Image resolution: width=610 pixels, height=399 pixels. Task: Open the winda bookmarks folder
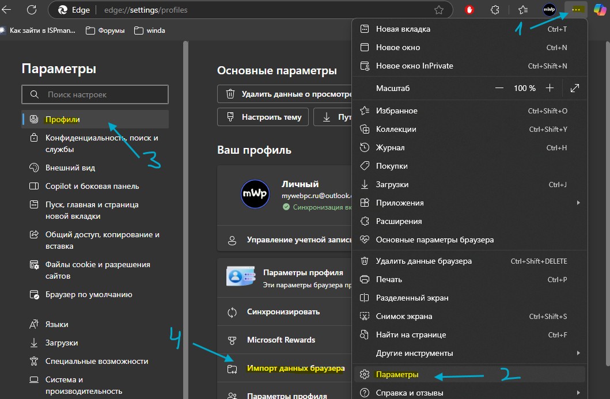pos(150,31)
